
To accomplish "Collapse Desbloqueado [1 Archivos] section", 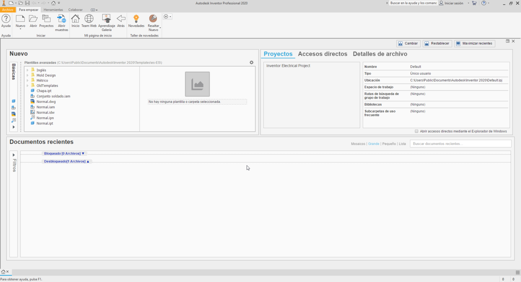I will (66, 162).
